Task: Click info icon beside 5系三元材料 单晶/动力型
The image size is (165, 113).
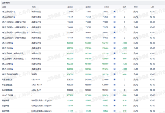Action: [x=13, y=43]
